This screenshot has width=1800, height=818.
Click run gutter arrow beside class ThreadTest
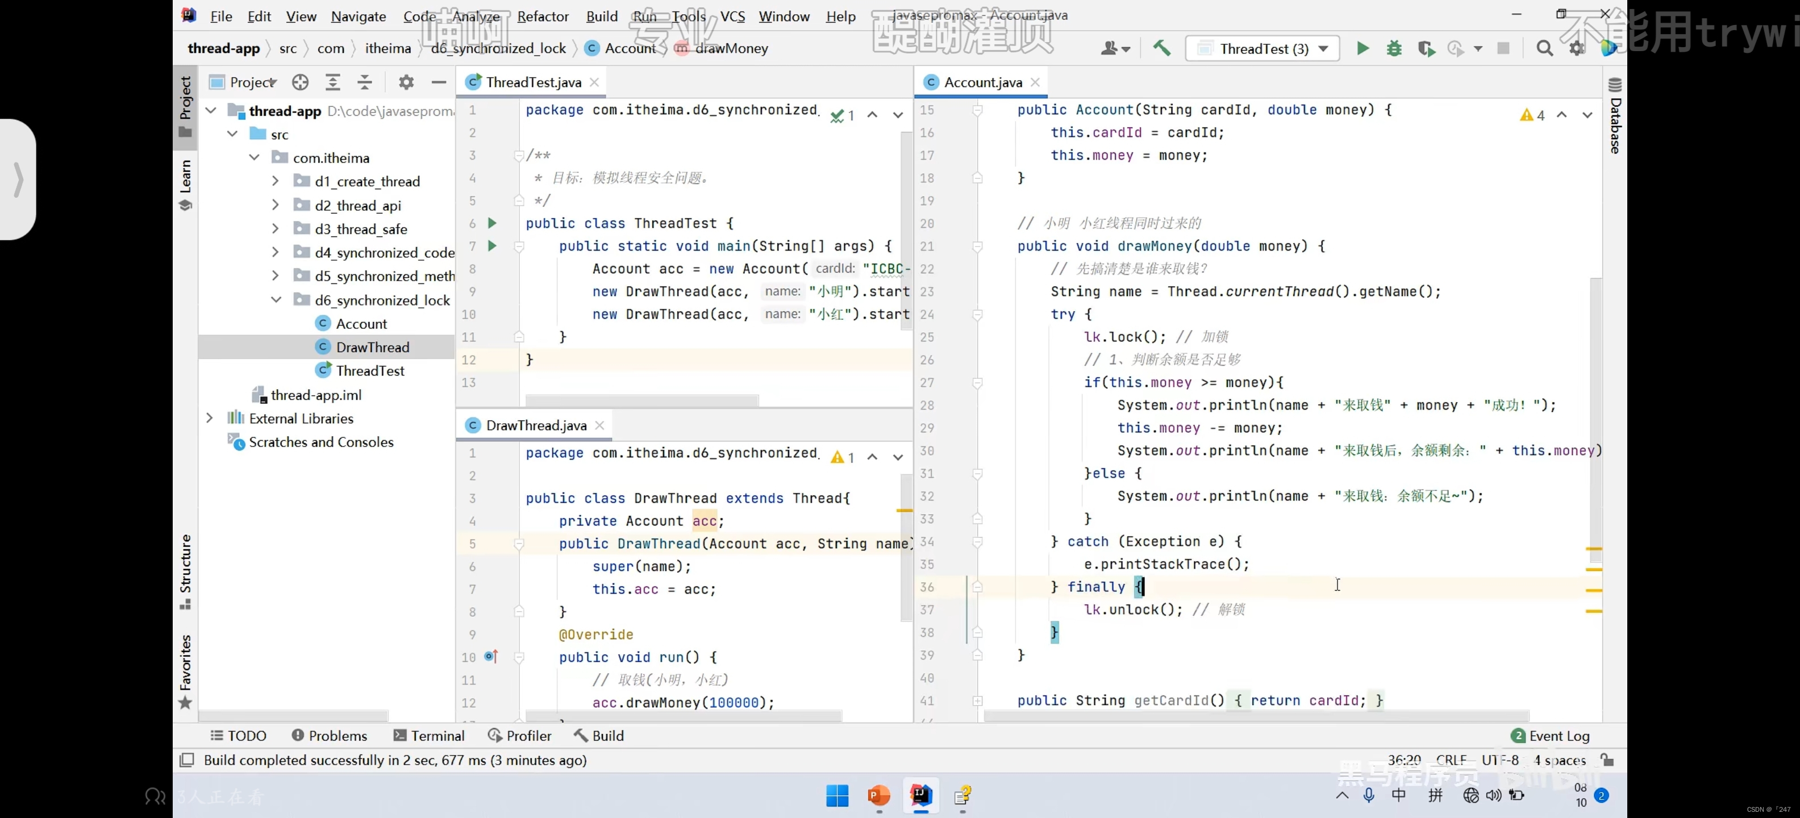492,223
